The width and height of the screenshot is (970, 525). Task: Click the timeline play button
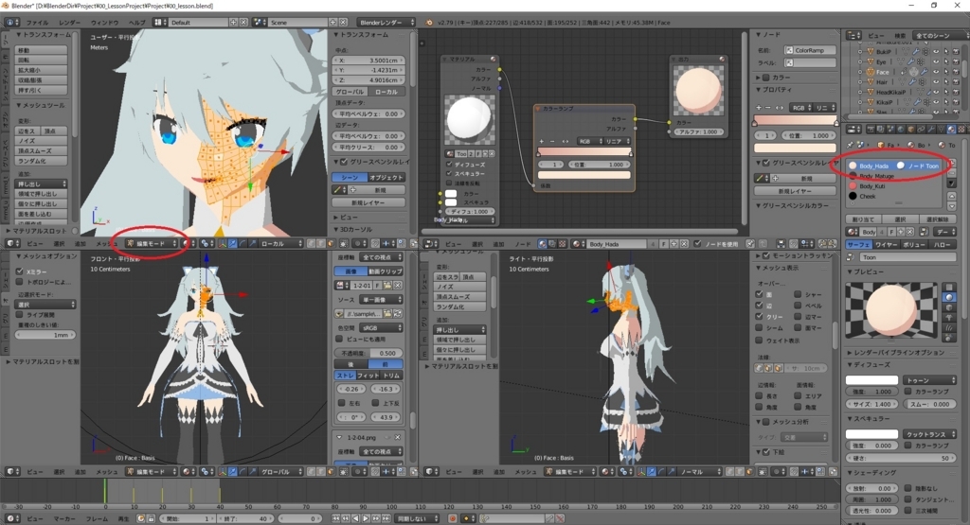[366, 518]
